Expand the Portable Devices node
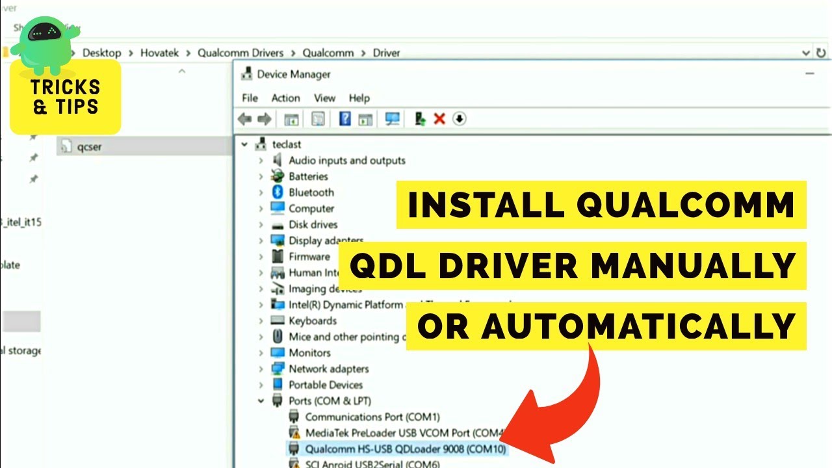The width and height of the screenshot is (832, 468). pos(261,385)
